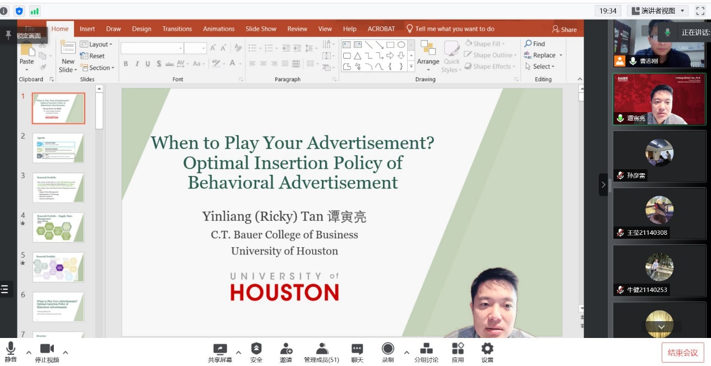The height and width of the screenshot is (366, 711).
Task: Expand audio options arrow beside 静音
Action: pos(29,353)
